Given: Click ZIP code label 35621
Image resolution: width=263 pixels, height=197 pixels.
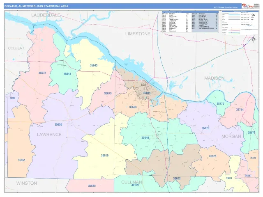Looking at the screenshot, I should (x=212, y=156).
